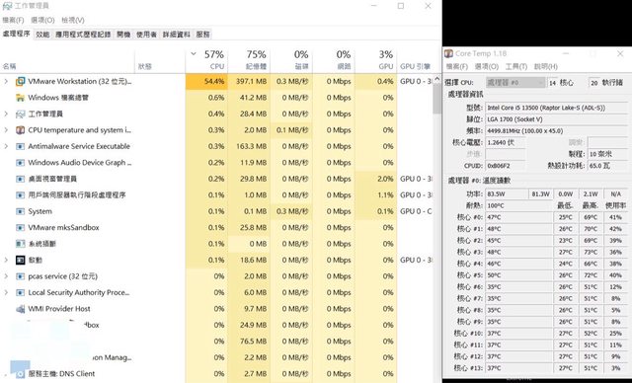The width and height of the screenshot is (632, 383).
Task: Open the 處理器 #0 CPU selection dropdown
Action: click(515, 83)
